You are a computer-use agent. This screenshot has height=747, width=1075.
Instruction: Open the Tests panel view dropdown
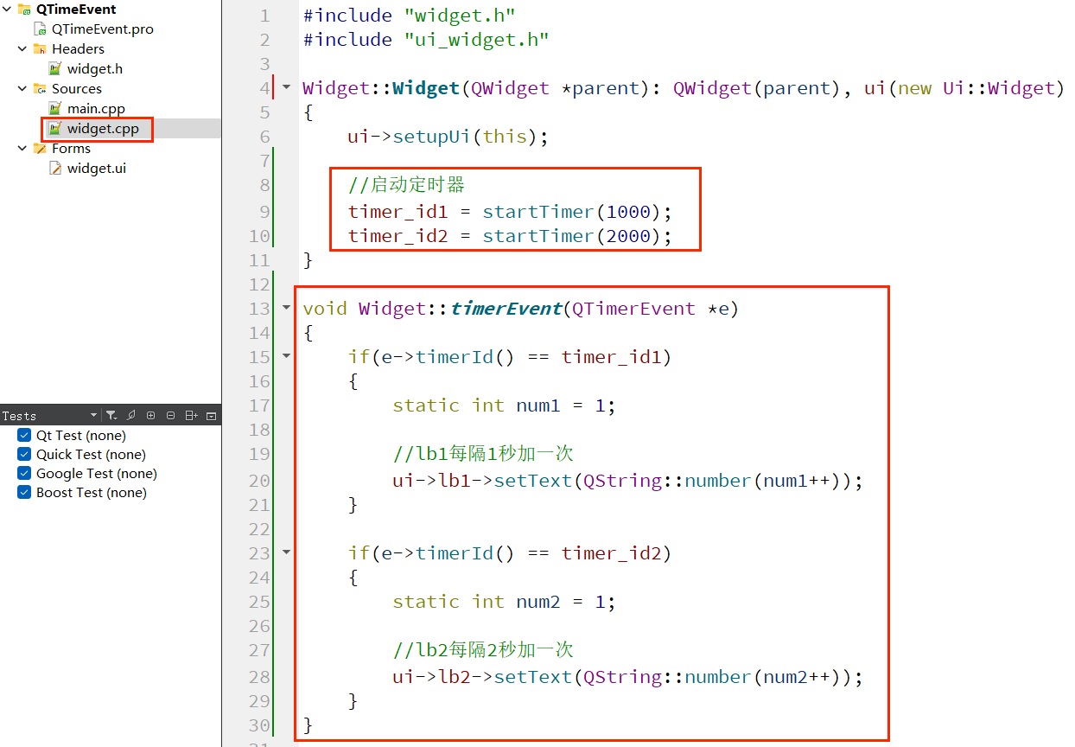(93, 416)
